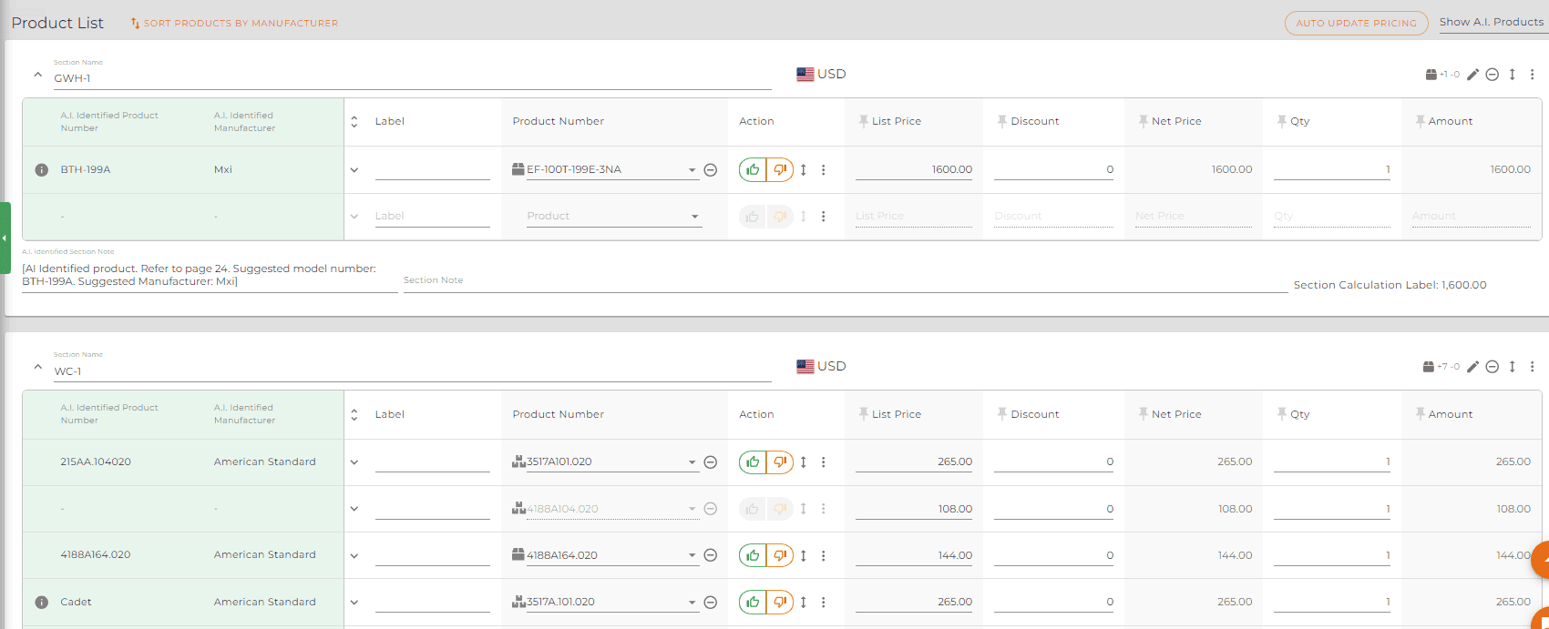Open the three-dot menu on the 3517A.101.020 row

824,603
